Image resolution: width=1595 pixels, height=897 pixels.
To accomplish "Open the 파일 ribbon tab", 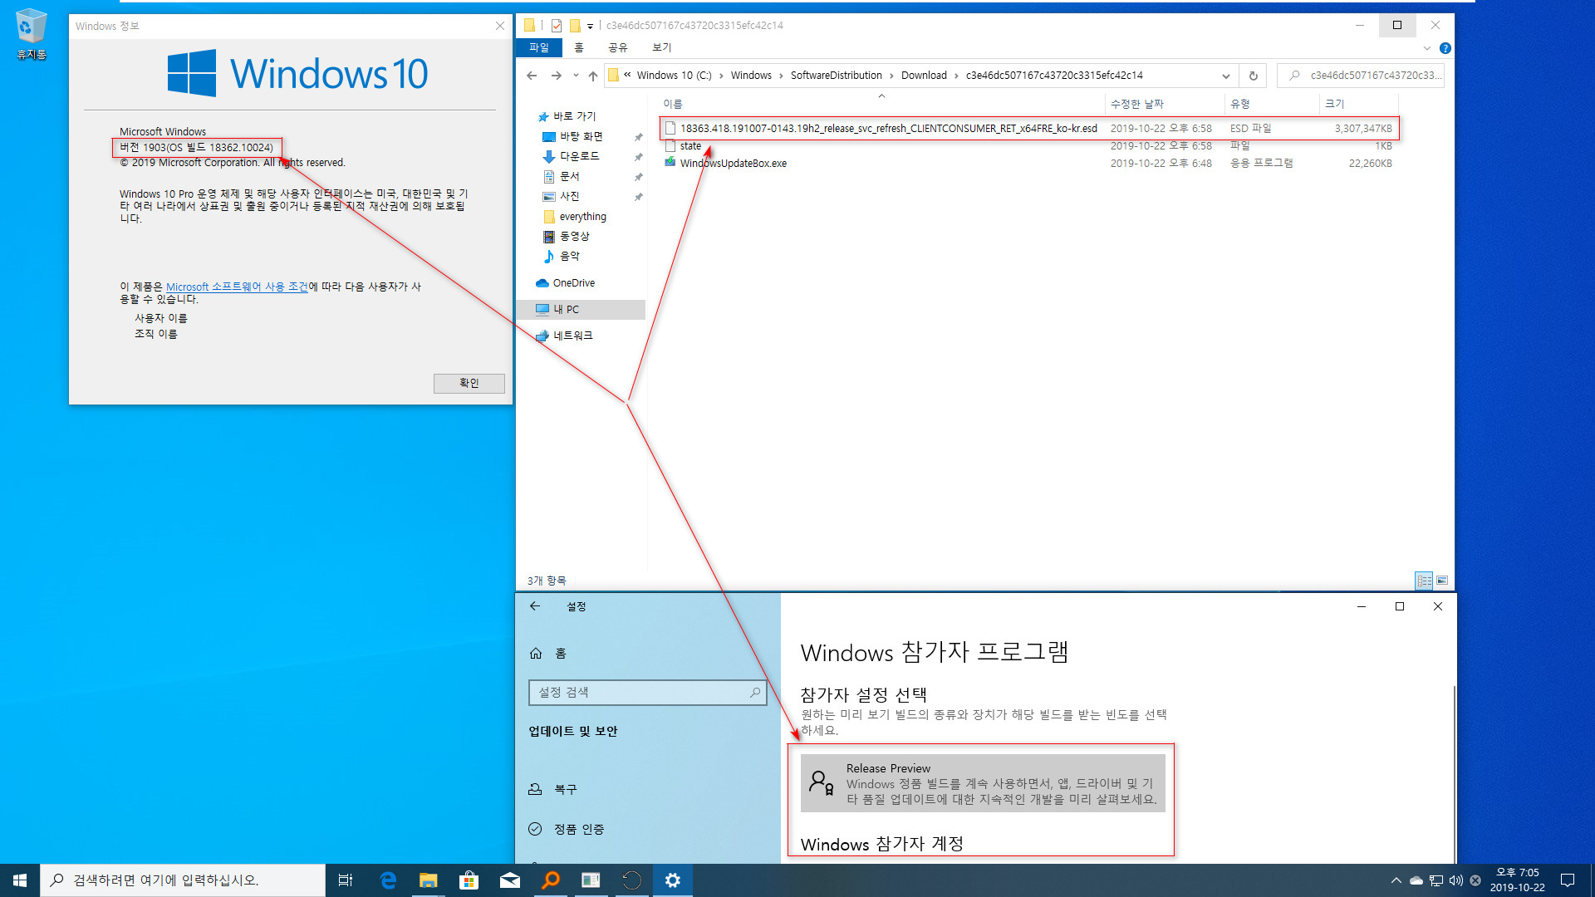I will [539, 47].
